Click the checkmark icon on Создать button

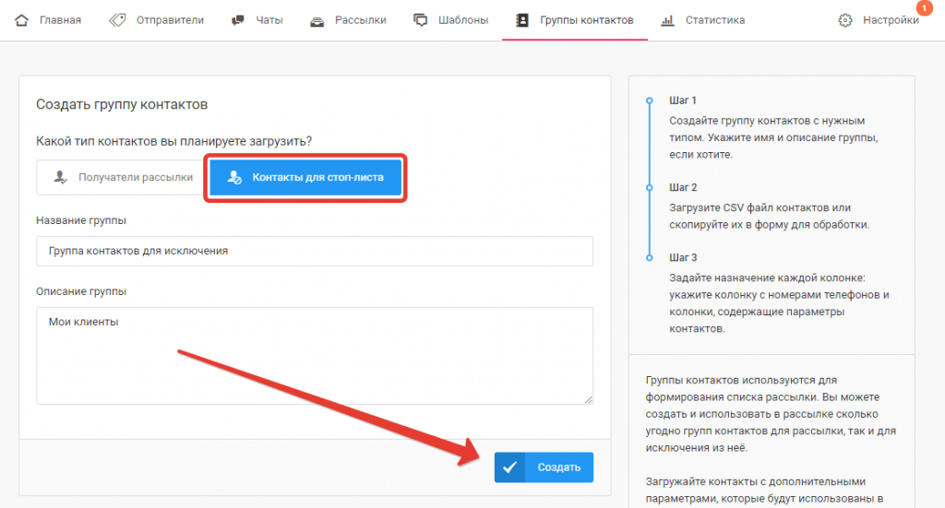509,467
